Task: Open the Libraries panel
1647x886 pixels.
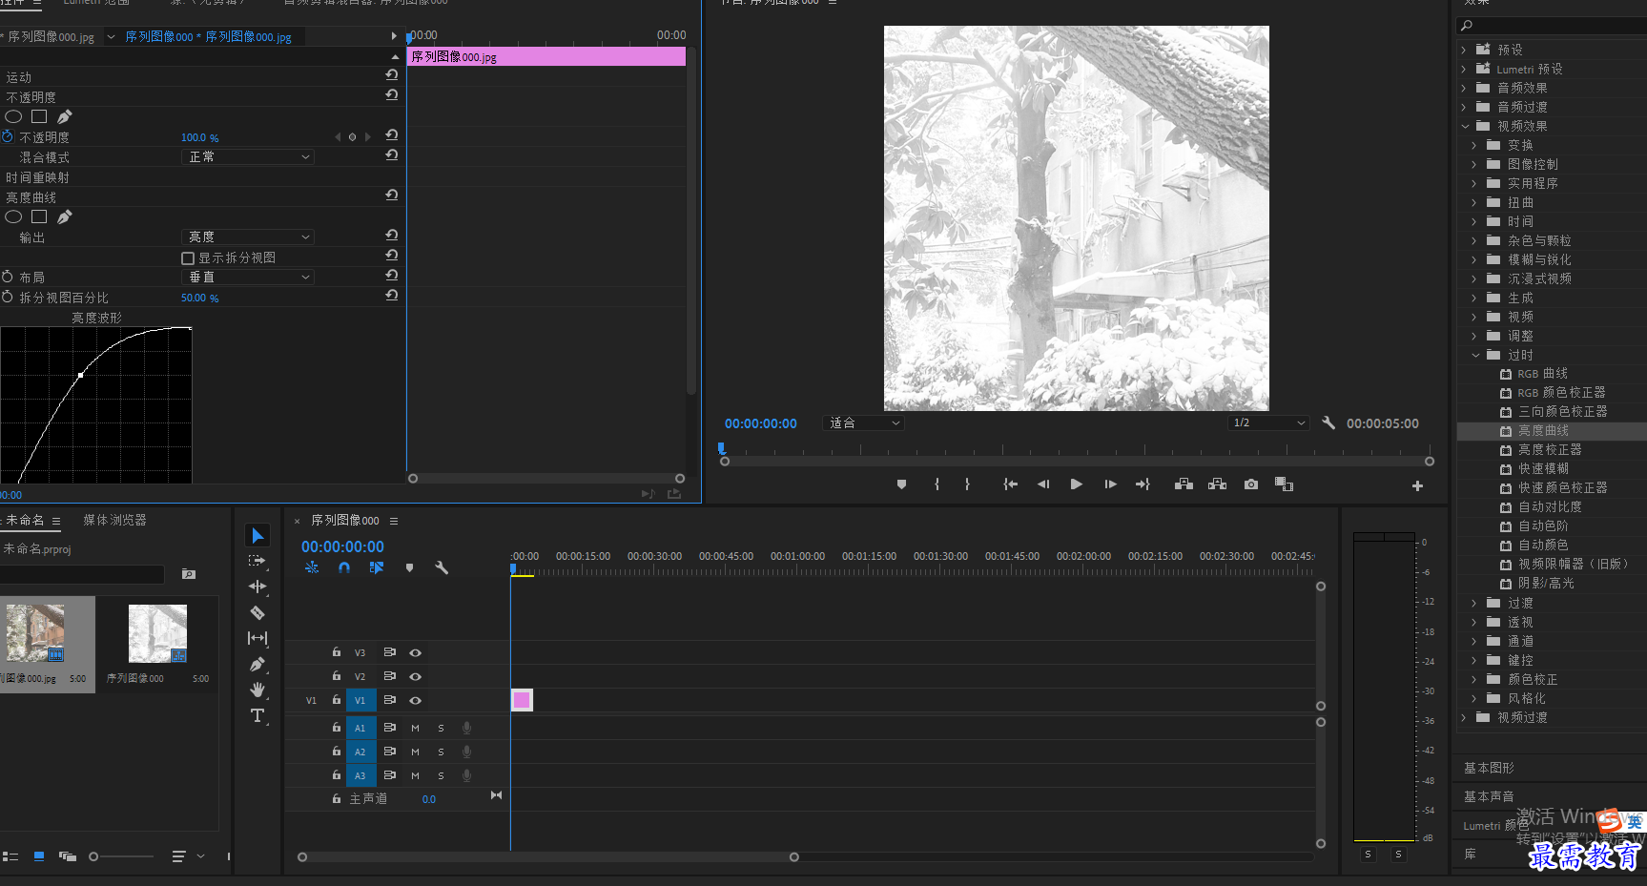Action: pyautogui.click(x=1470, y=854)
